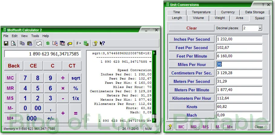This screenshot has width=275, height=135.
Task: Click the Kilometers Per Hour button
Action: coord(191,98)
